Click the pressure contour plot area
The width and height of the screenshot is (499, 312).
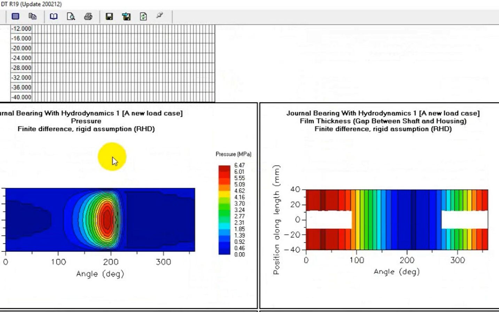100,220
